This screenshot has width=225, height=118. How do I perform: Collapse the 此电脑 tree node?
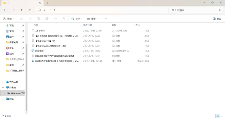[x=3, y=87]
